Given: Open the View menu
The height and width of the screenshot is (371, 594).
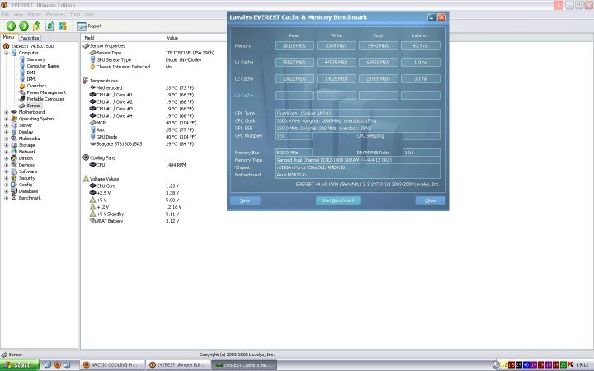Looking at the screenshot, I should point(18,14).
